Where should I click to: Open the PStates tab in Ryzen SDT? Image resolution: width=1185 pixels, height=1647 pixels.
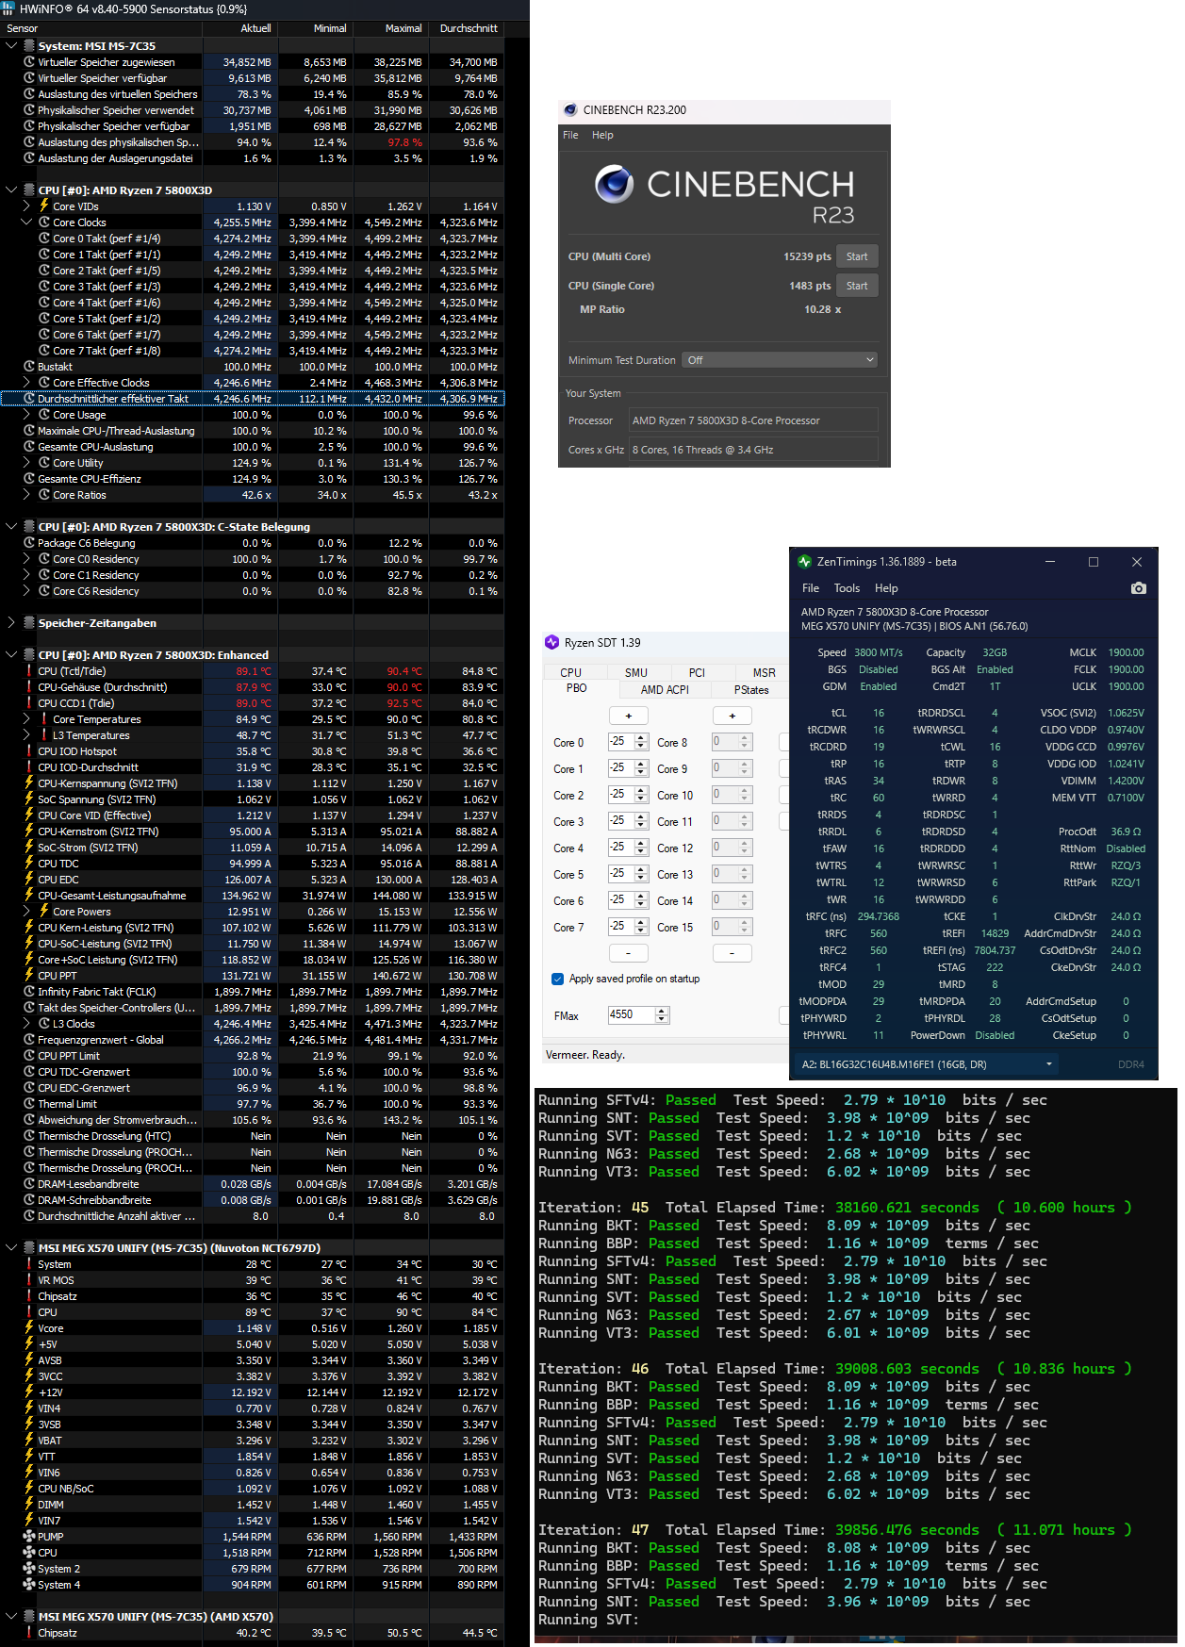751,689
